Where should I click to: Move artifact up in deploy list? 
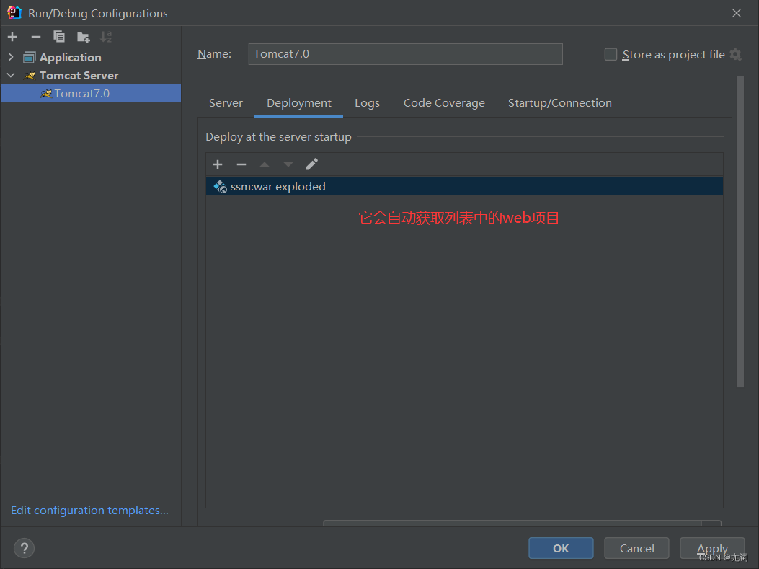265,164
